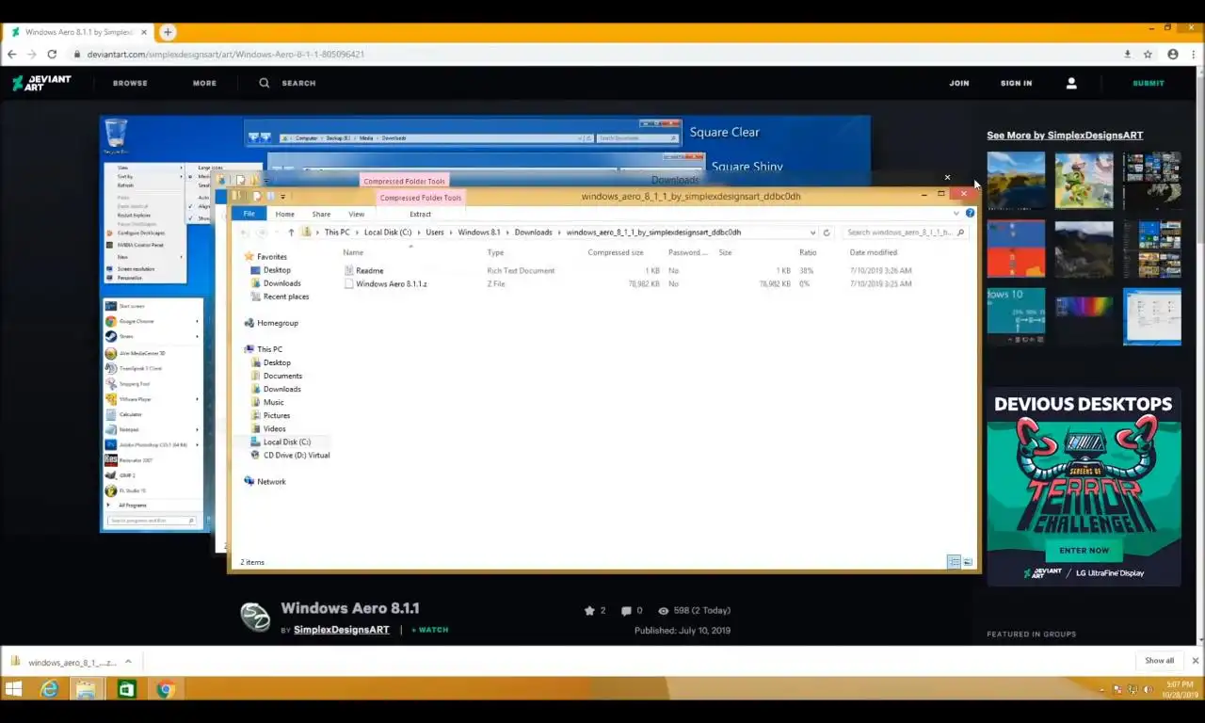Sort by Date modified column header
This screenshot has height=723, width=1205.
[x=873, y=252]
